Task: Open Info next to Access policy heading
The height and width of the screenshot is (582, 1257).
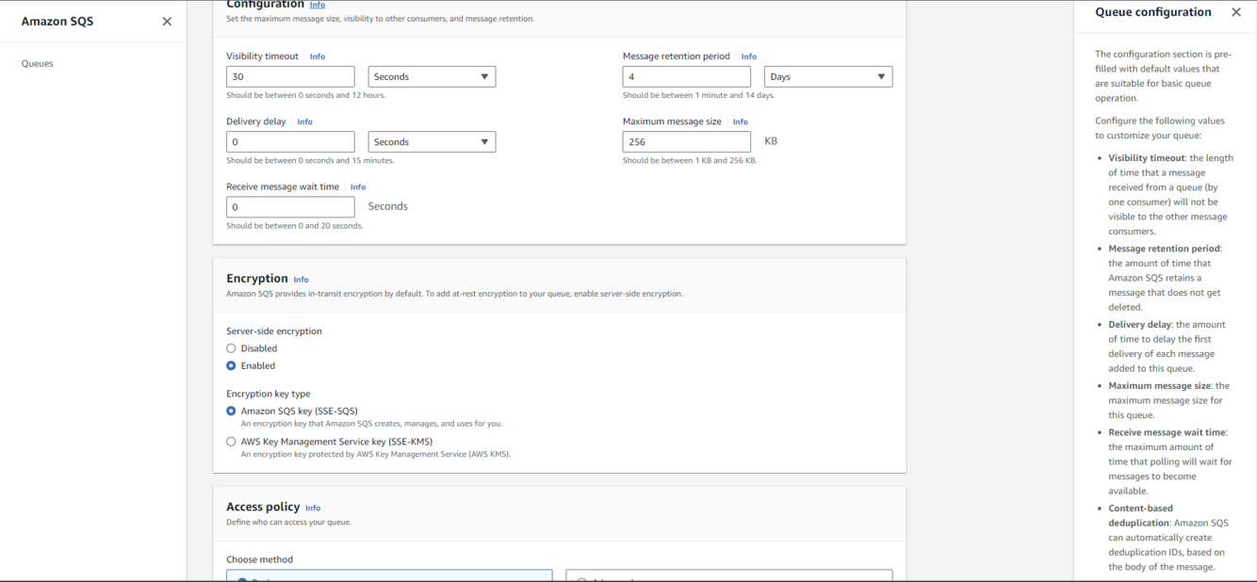Action: 313,508
